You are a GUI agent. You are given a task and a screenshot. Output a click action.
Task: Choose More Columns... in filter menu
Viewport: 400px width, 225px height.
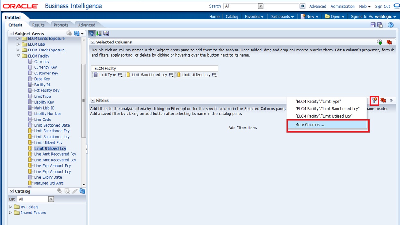click(327, 125)
